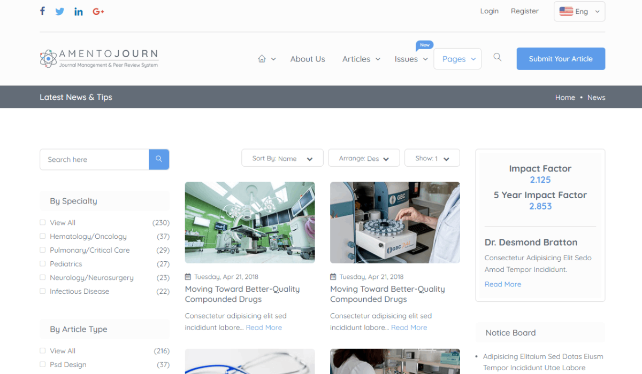Expand the Articles menu chevron

tap(378, 59)
